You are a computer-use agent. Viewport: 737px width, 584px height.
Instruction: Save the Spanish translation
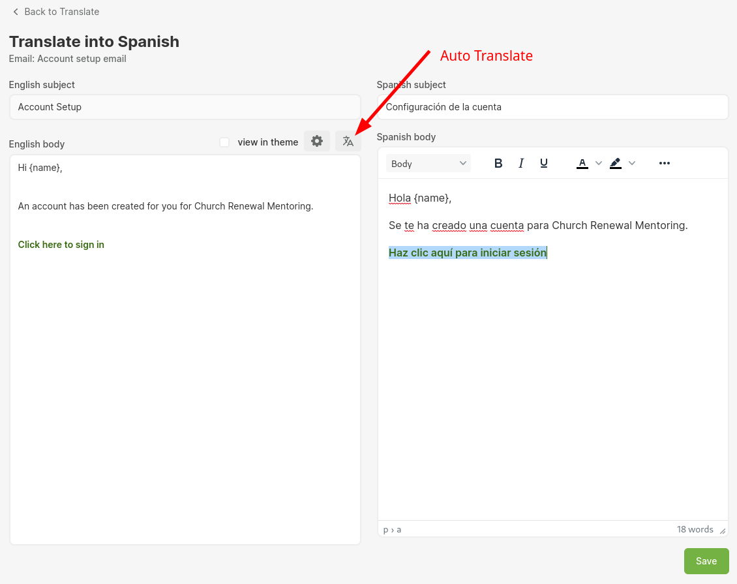tap(706, 561)
